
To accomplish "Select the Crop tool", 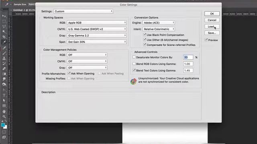I will [4, 37].
